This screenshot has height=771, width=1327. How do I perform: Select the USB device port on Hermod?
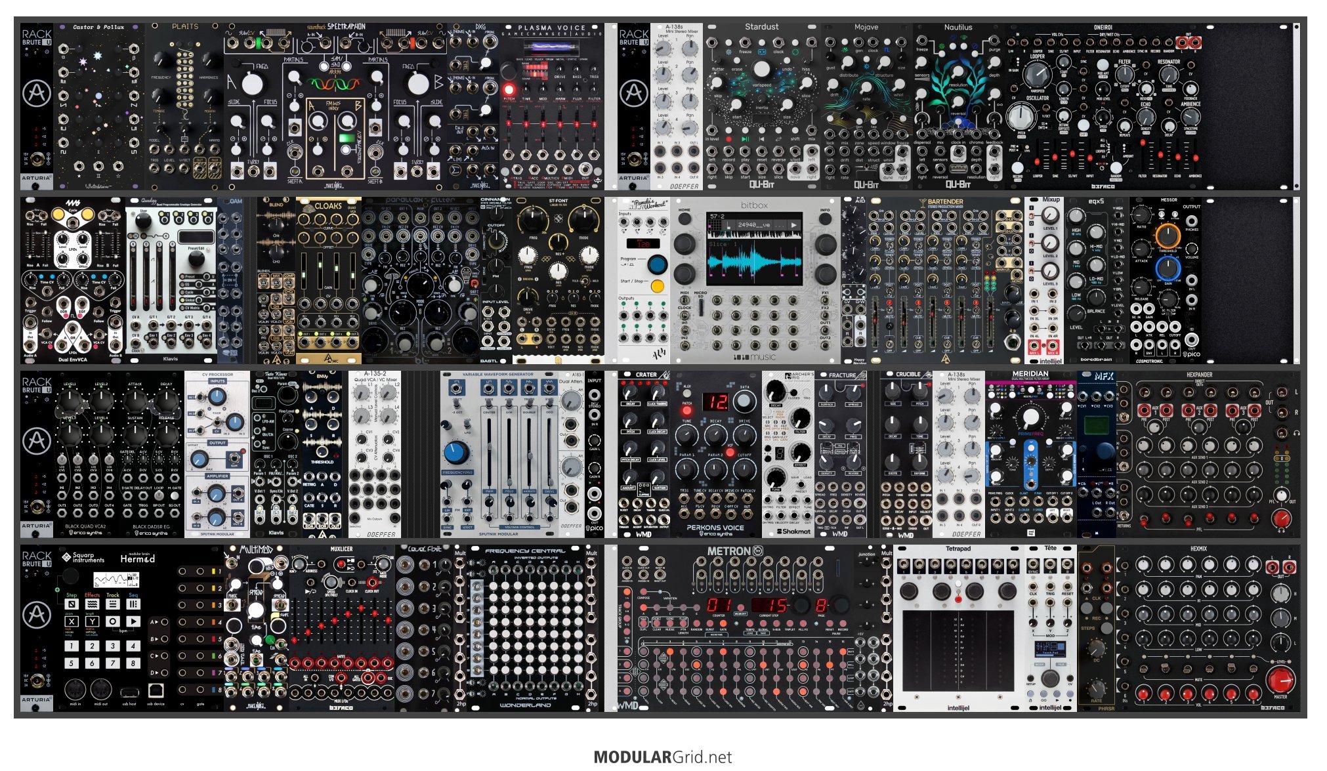click(x=156, y=690)
